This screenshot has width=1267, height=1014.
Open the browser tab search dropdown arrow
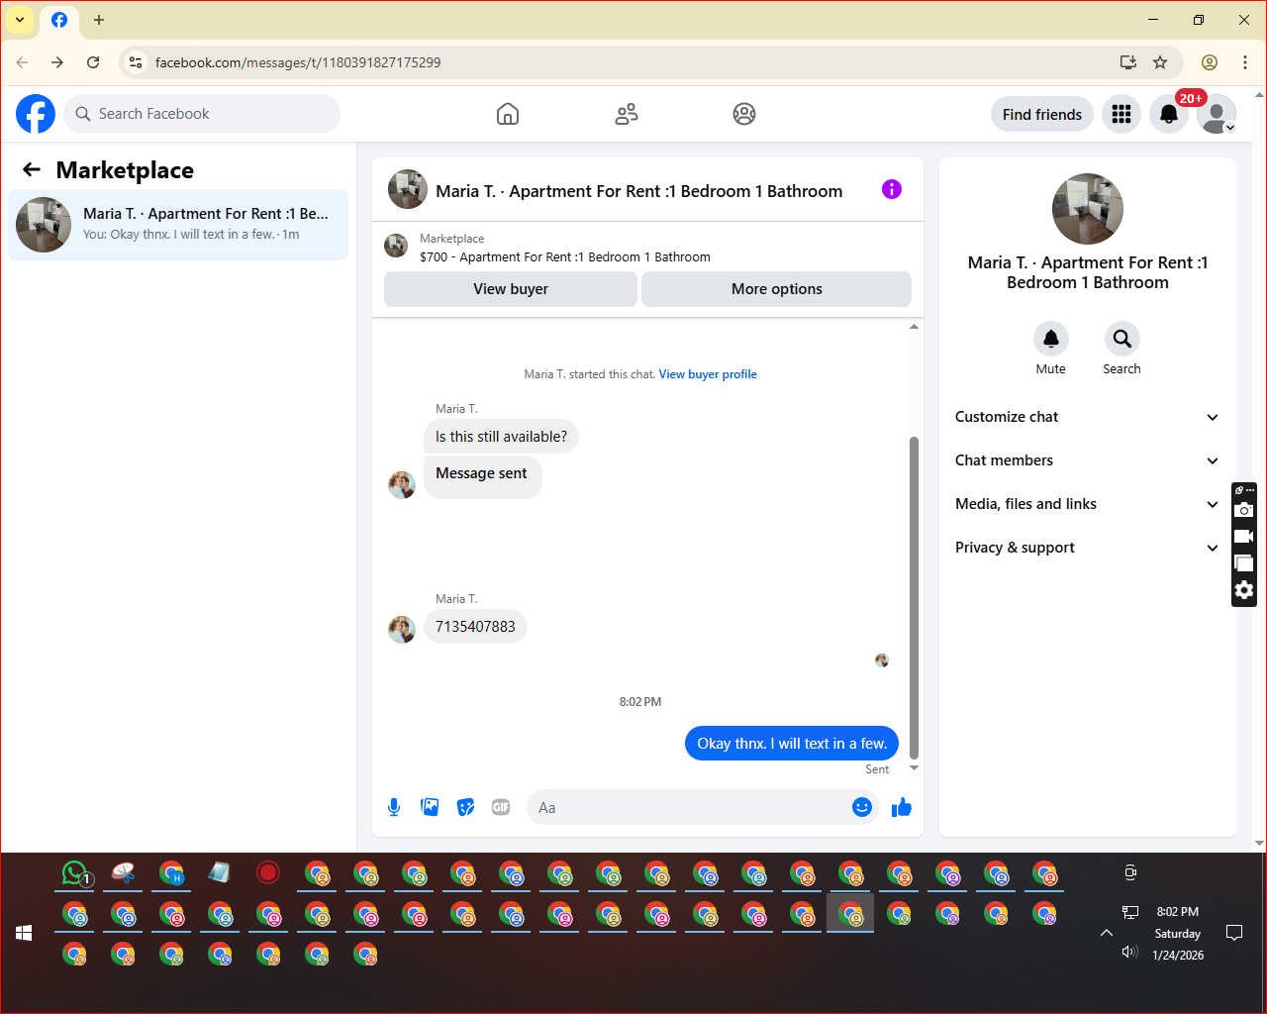20,20
